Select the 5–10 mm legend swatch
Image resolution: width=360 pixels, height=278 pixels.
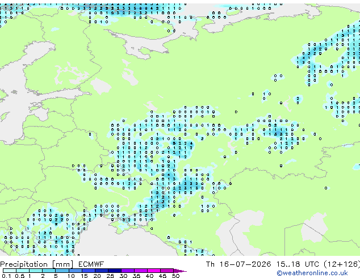(x=62, y=271)
